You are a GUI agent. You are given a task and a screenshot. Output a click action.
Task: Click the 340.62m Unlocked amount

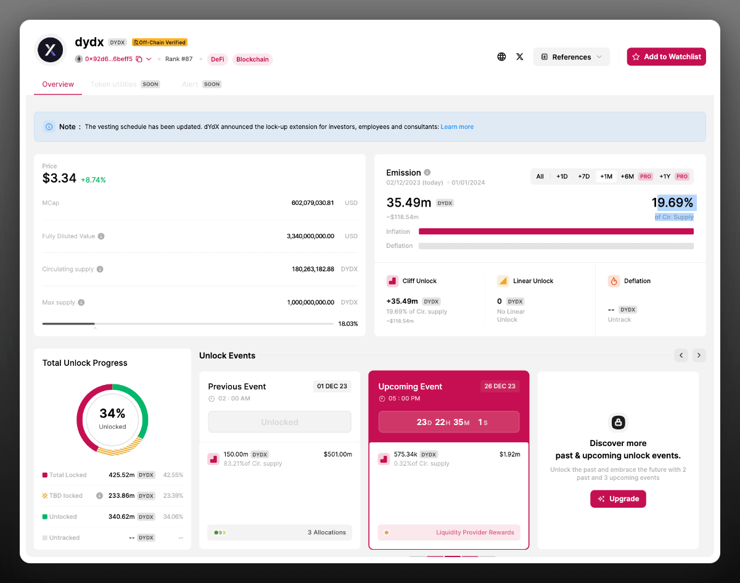click(x=121, y=516)
